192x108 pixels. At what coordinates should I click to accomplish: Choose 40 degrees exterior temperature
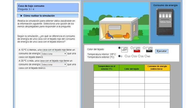(x=146, y=56)
